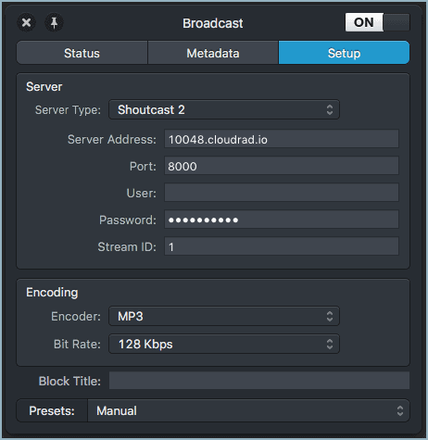
Task: Open the Metadata tab
Action: [x=213, y=53]
